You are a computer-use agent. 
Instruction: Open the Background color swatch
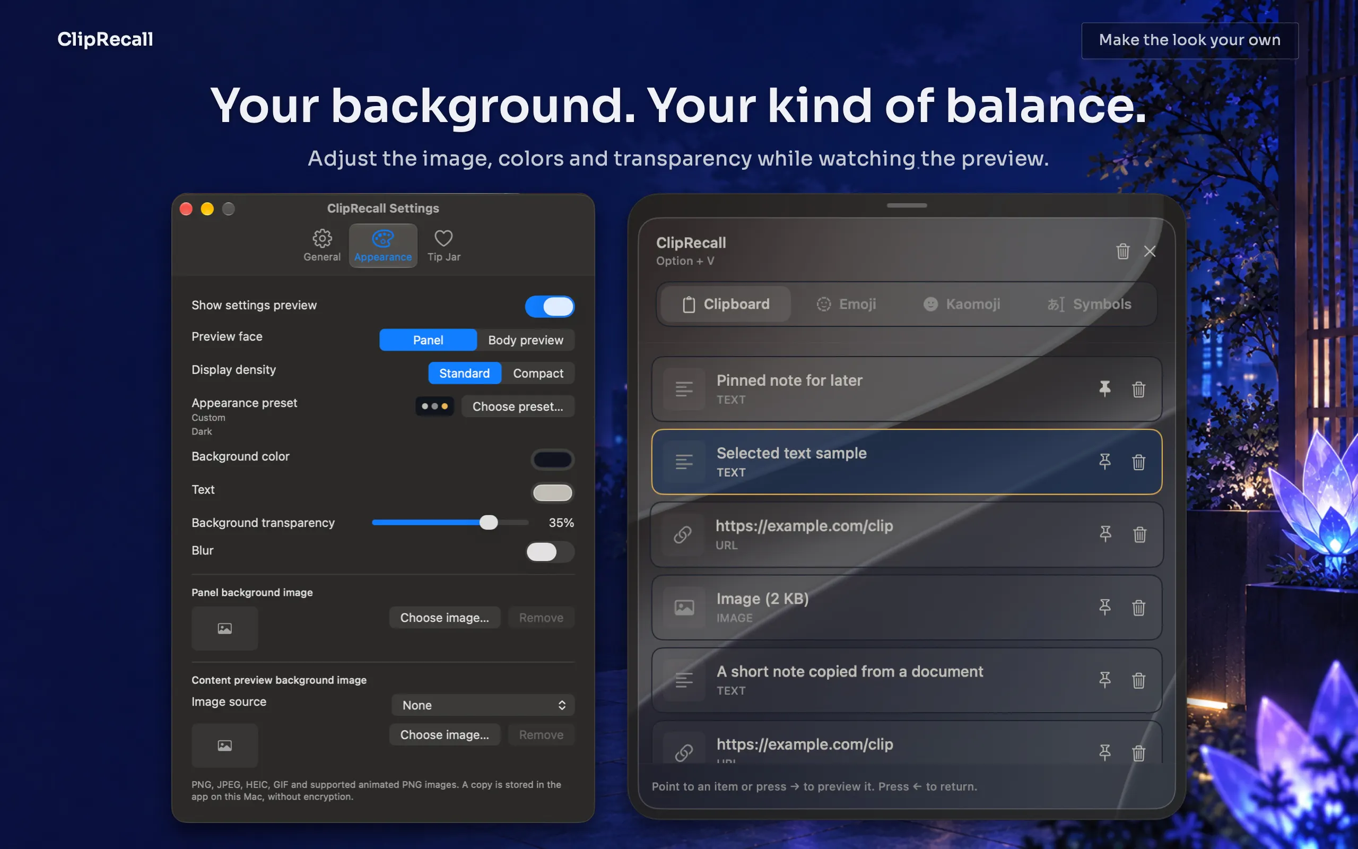tap(552, 460)
